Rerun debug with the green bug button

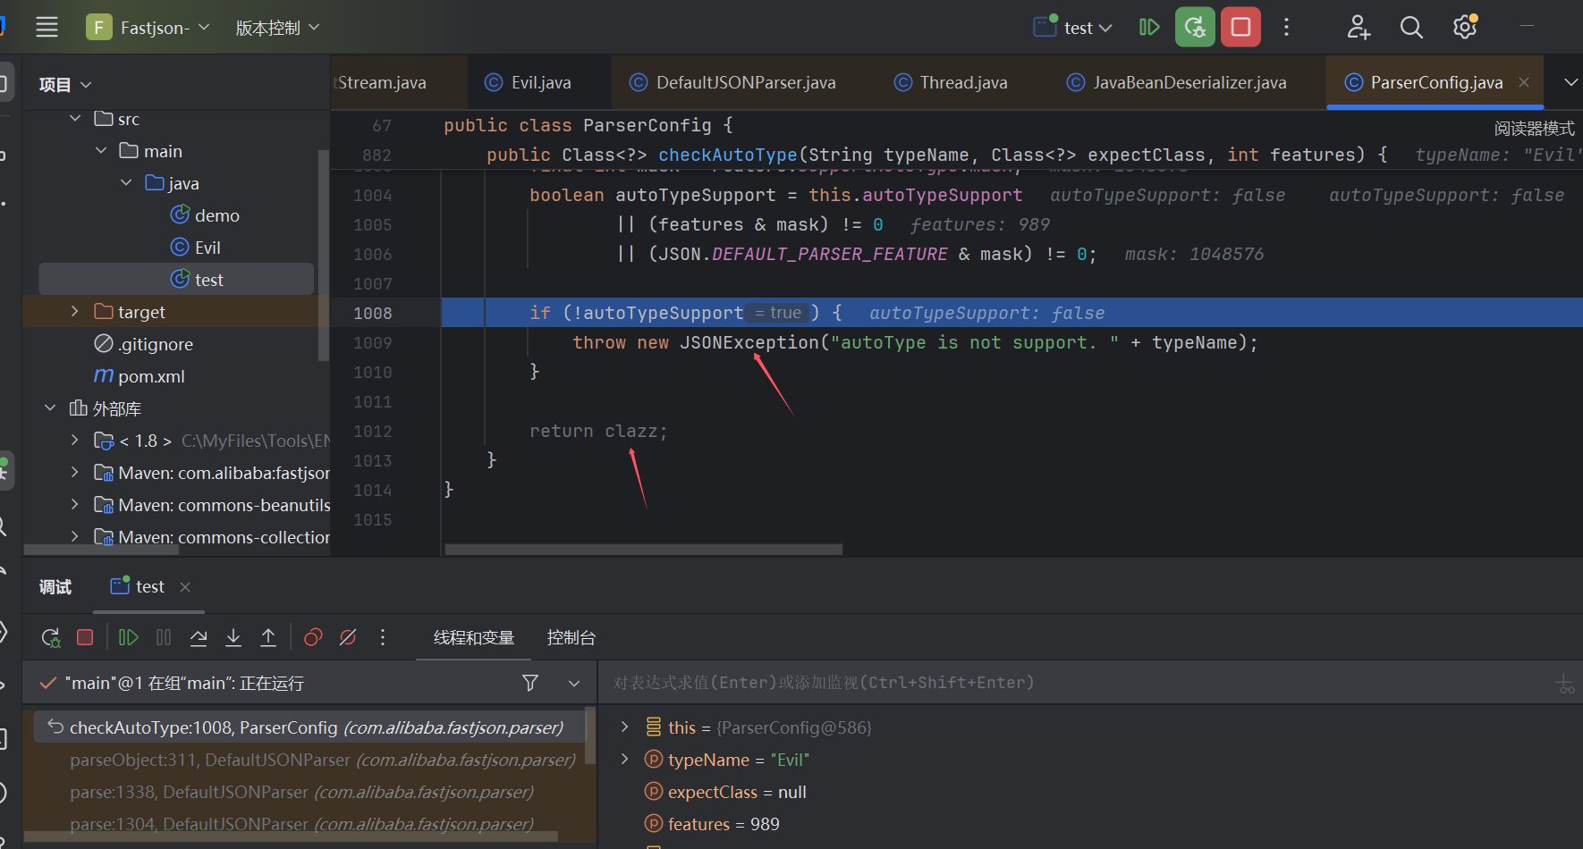click(x=1195, y=27)
